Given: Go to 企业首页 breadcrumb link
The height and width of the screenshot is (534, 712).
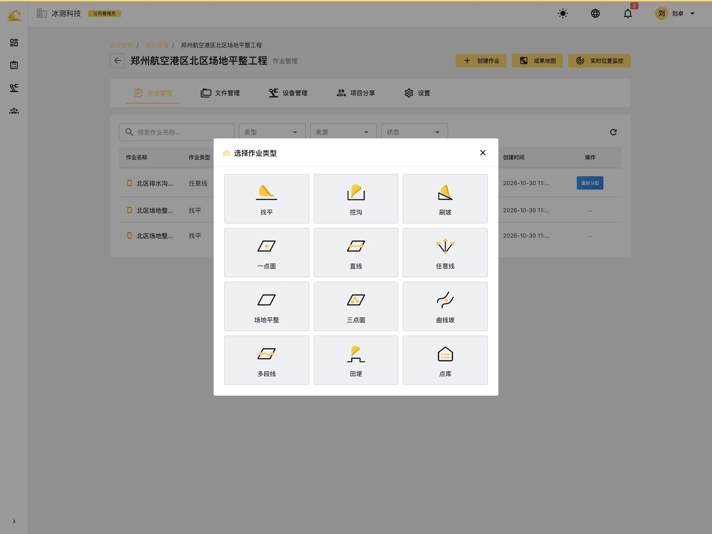Looking at the screenshot, I should [121, 45].
